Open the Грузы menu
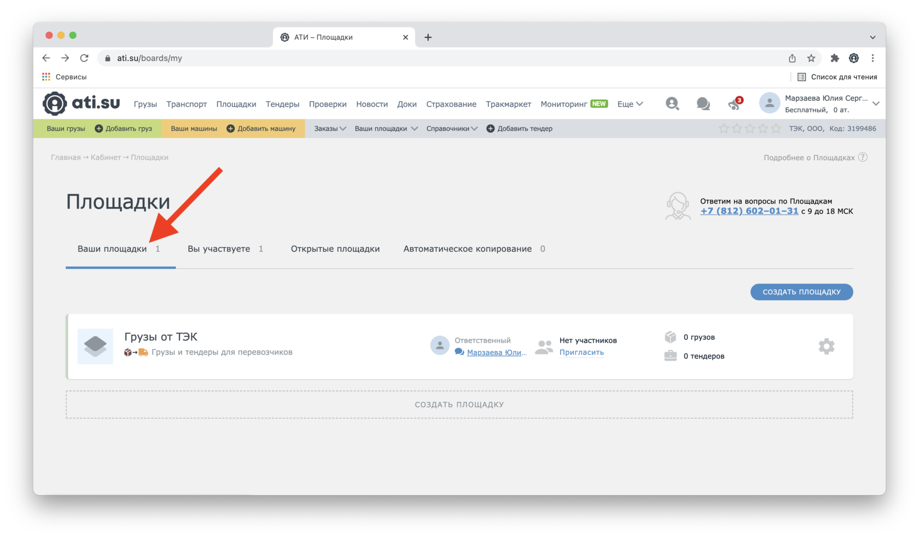Image resolution: width=919 pixels, height=539 pixels. point(145,104)
